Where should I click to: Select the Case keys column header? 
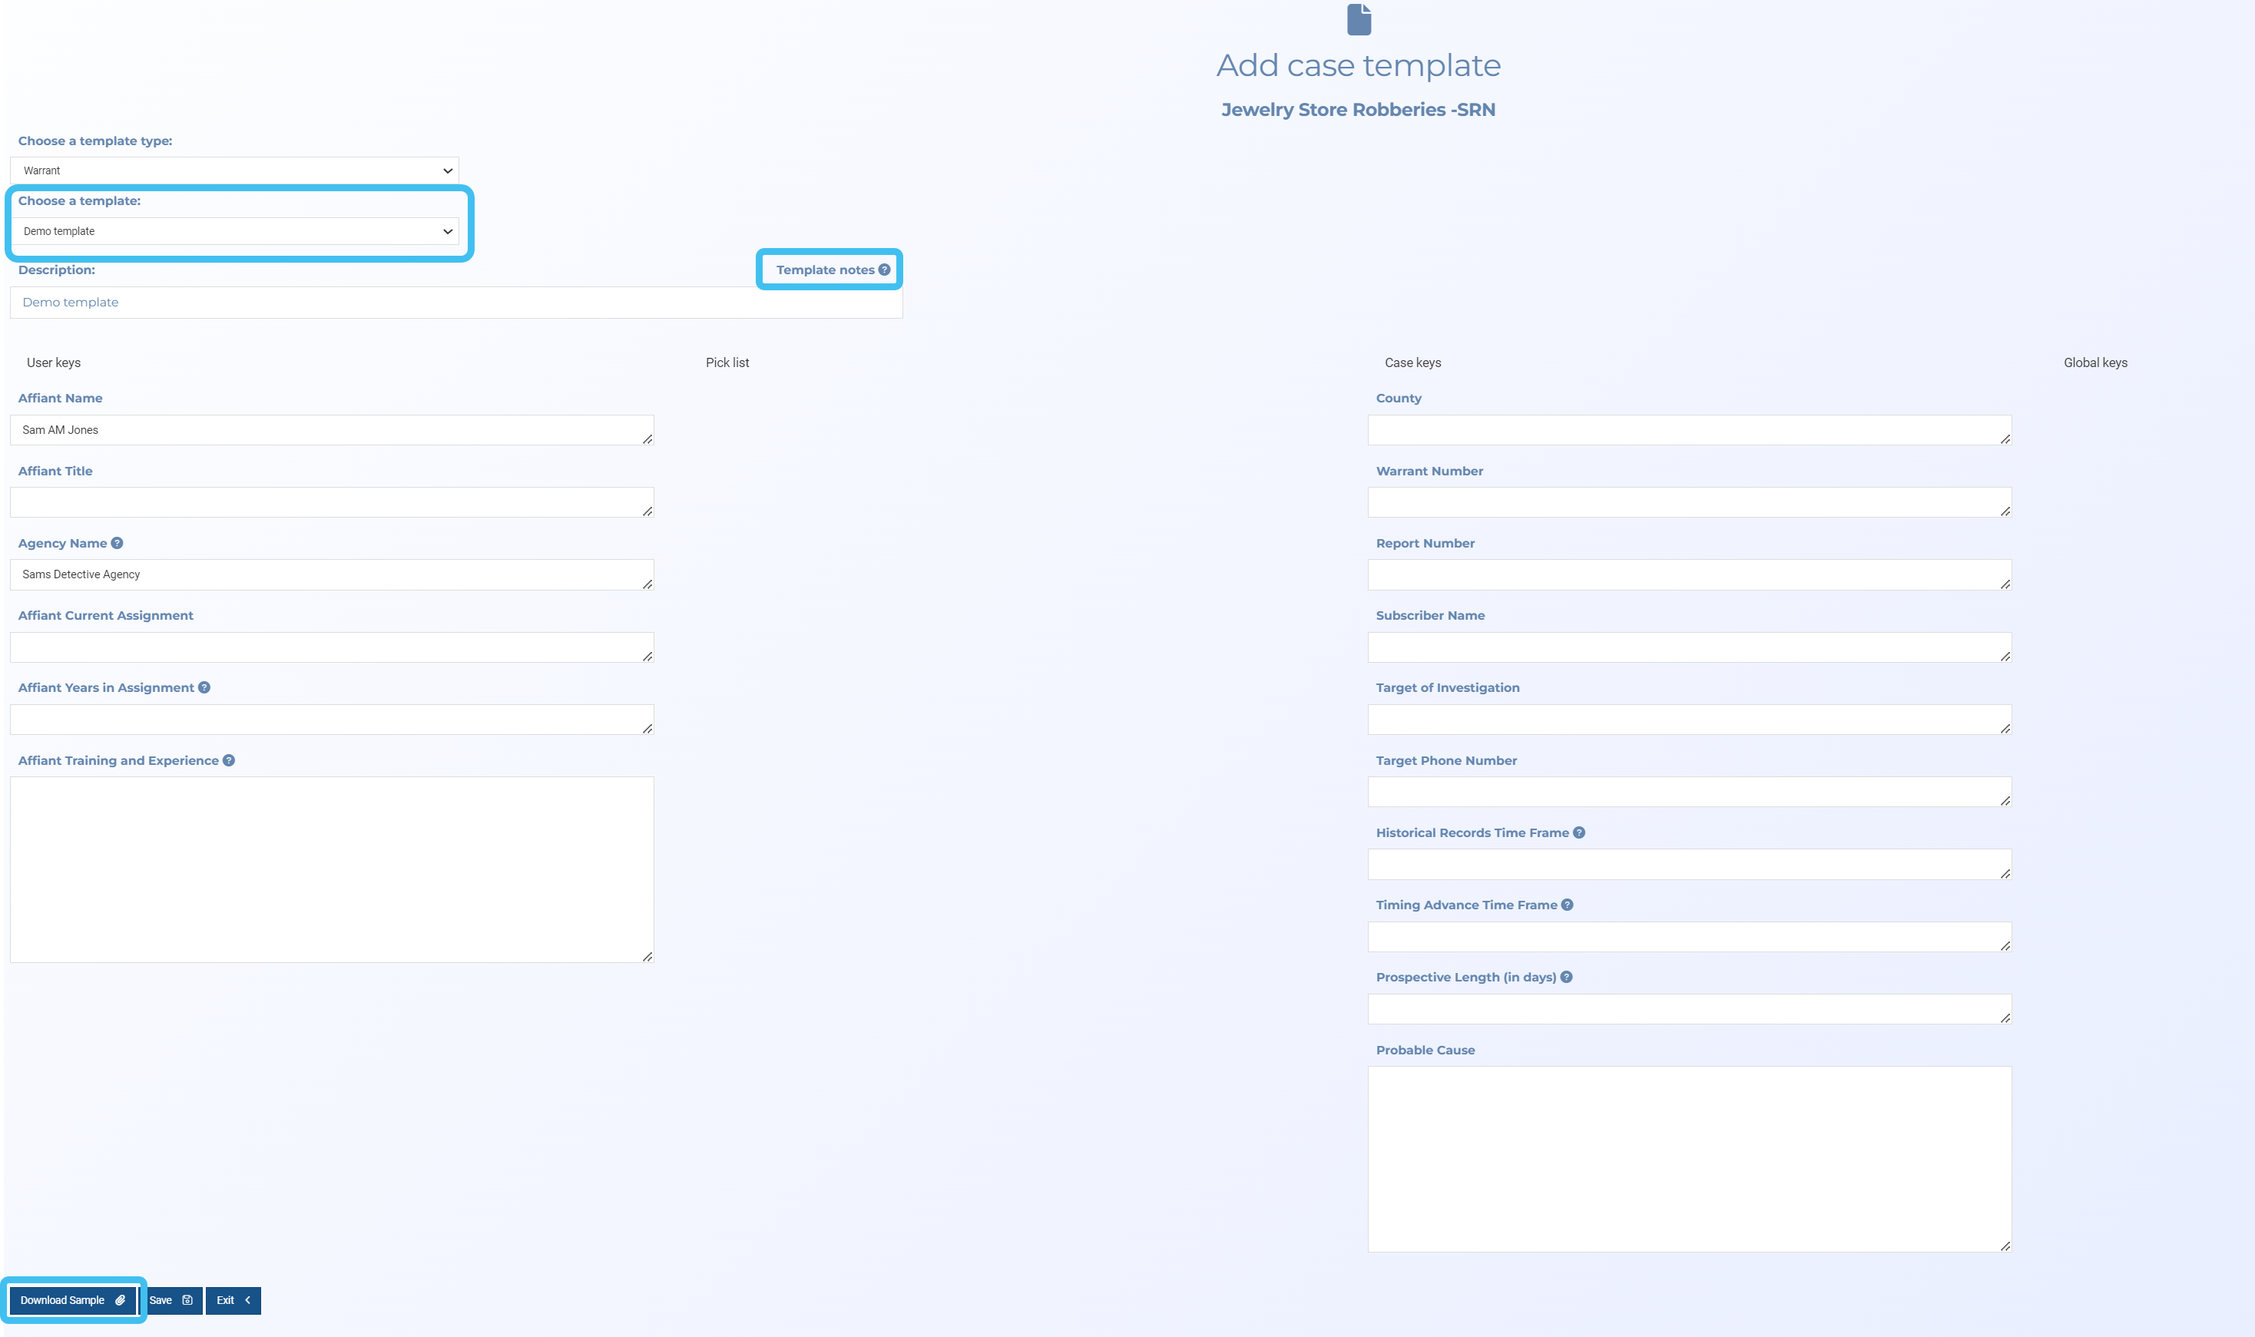(1412, 362)
